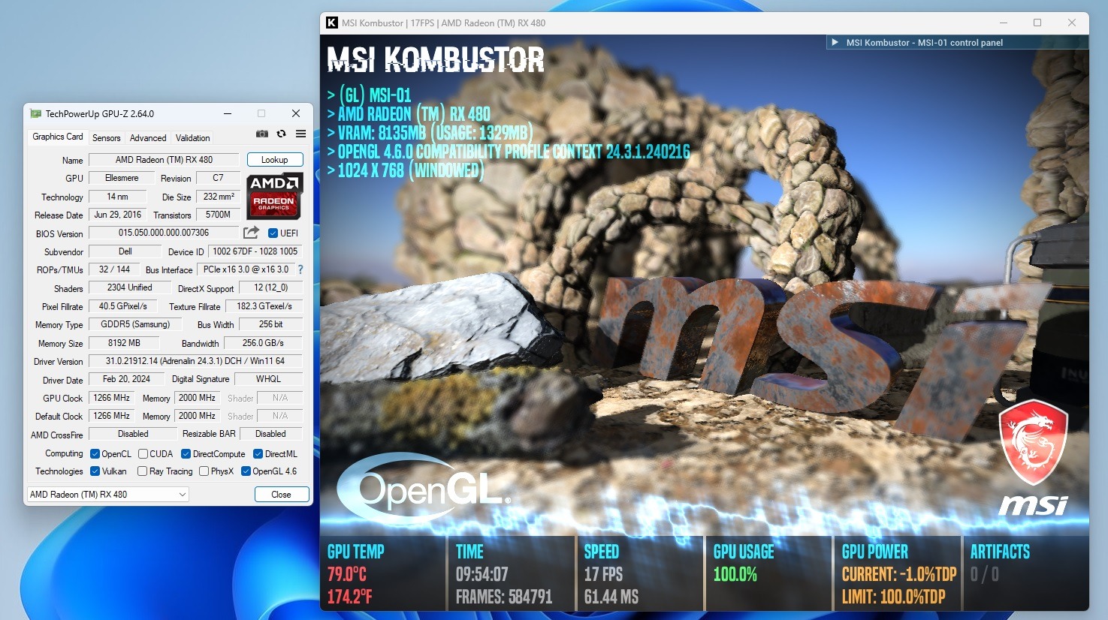1108x620 pixels.
Task: Toggle the OpenCL checkbox
Action: tap(95, 454)
